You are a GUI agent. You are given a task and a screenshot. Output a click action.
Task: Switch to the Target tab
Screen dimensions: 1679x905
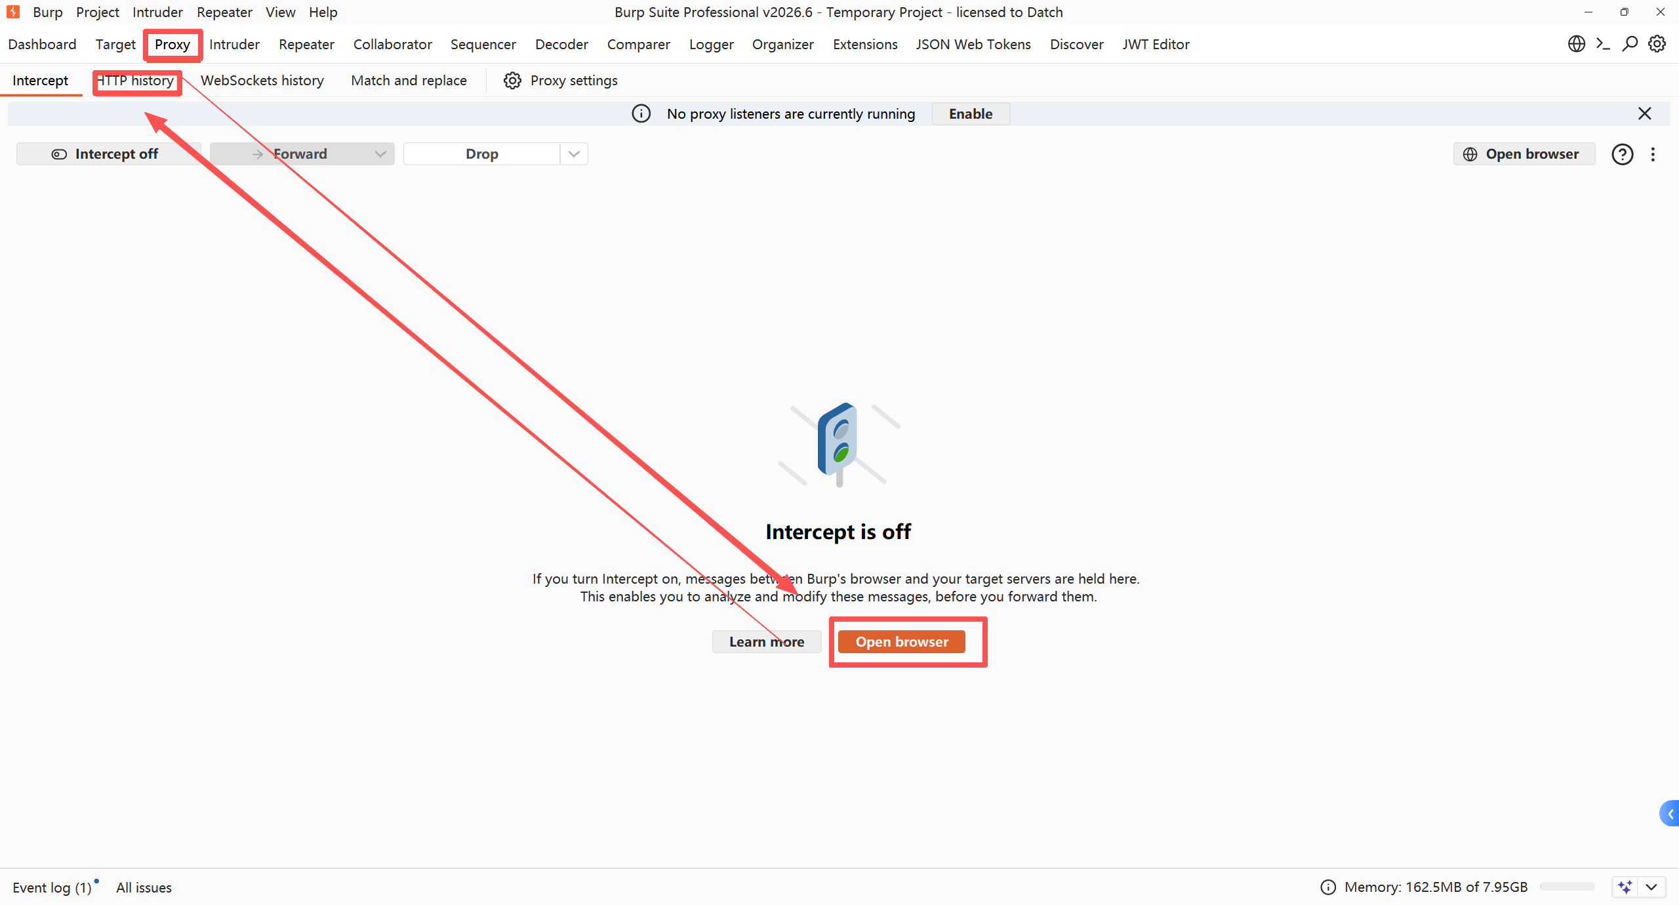pos(115,44)
